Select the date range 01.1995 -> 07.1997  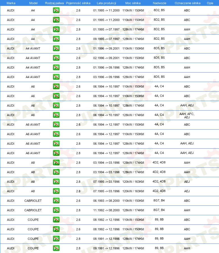pos(106,29)
